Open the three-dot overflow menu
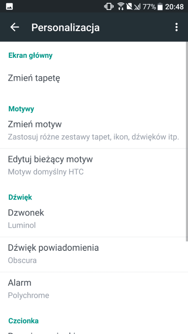188x334 pixels. click(x=176, y=27)
